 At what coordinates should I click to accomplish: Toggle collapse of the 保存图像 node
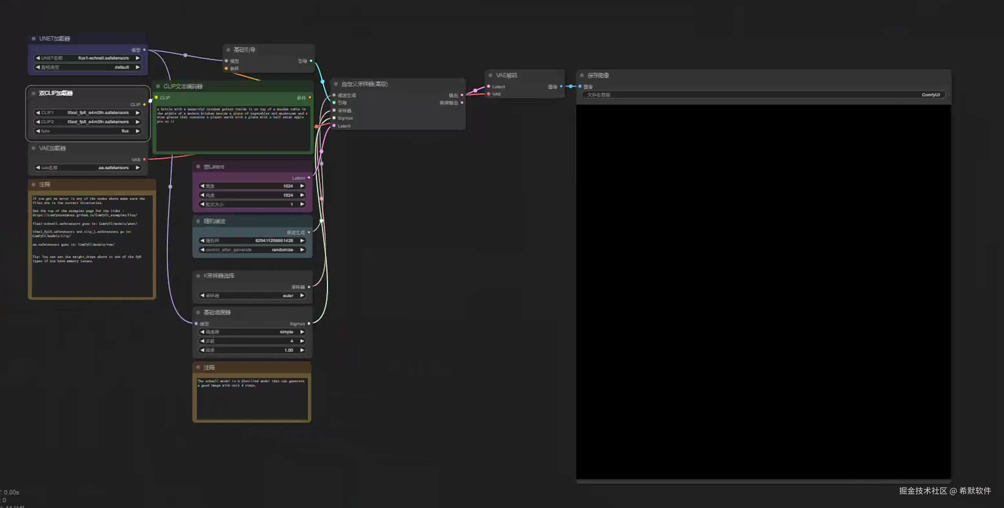582,75
